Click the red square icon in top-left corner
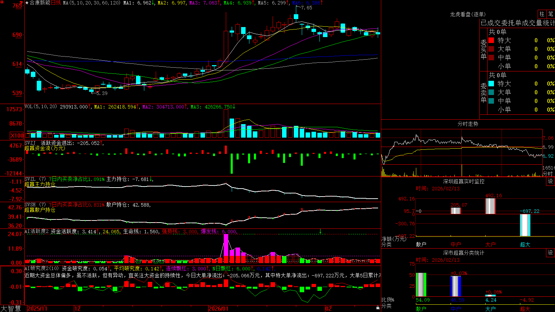Viewport: 555px width, 312px height. pos(1,1)
